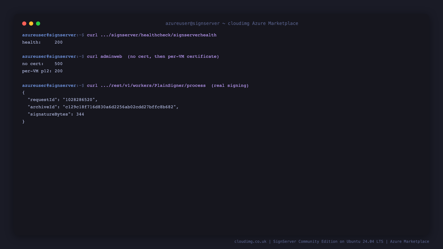The width and height of the screenshot is (443, 249).
Task: Click the 'no cert: 500' output line
Action: point(42,64)
